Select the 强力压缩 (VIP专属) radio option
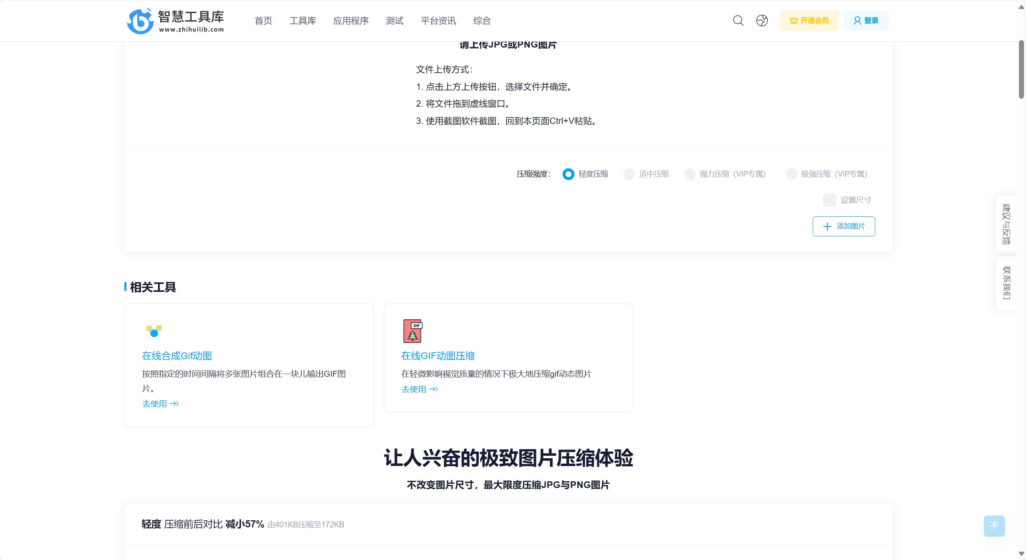Image resolution: width=1026 pixels, height=560 pixels. 724,174
